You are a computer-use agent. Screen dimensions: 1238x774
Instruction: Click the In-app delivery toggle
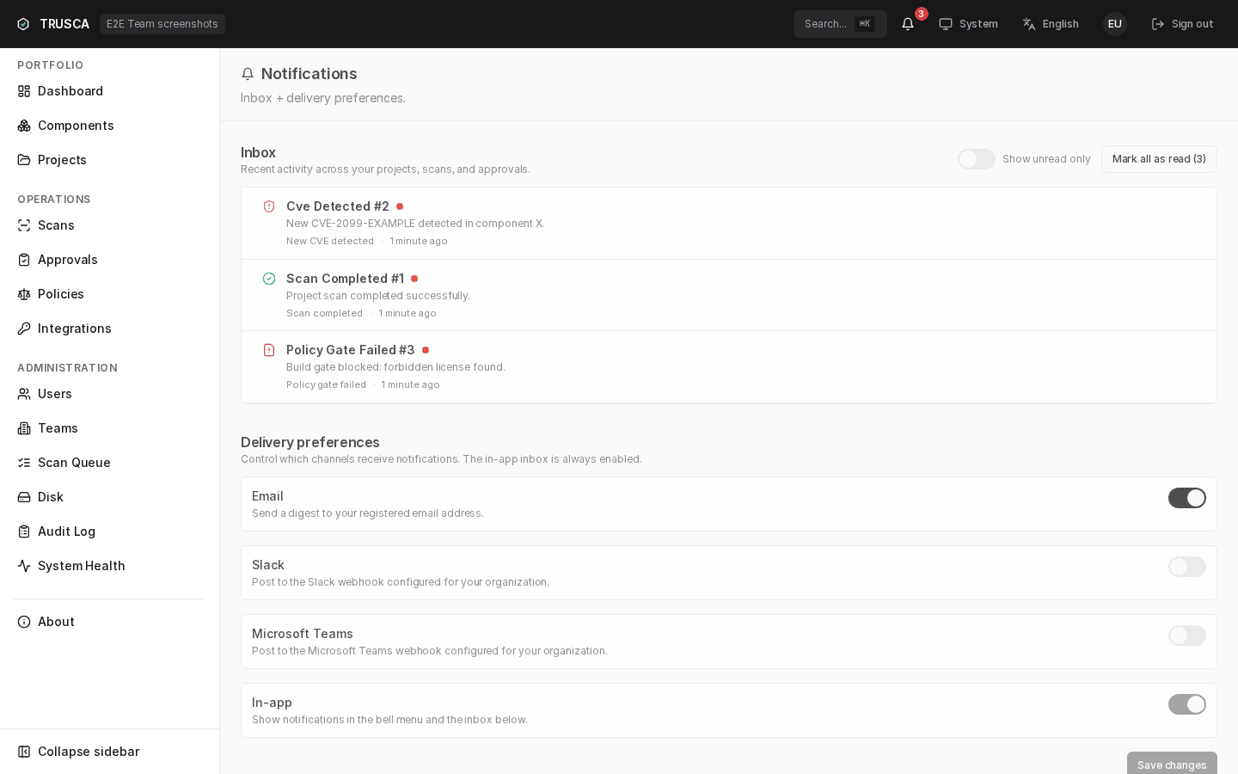(x=1187, y=704)
